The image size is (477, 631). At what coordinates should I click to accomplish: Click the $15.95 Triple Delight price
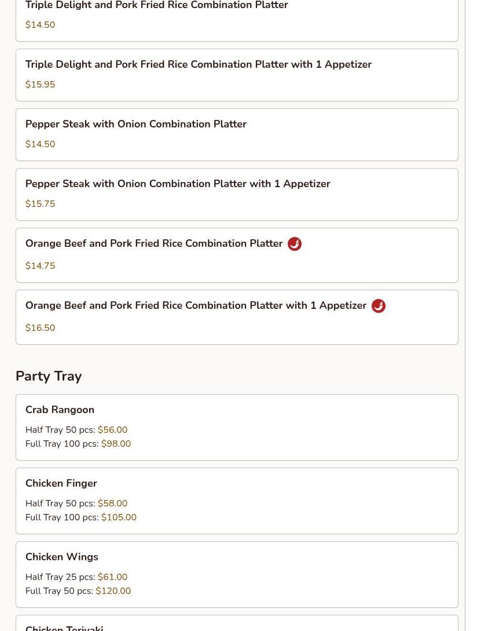point(40,85)
